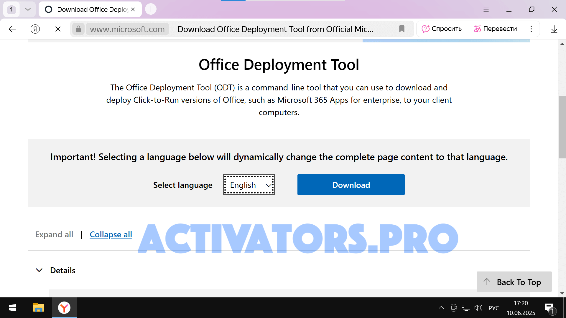Ask the assistant via Спросить
566x318 pixels.
(x=441, y=29)
